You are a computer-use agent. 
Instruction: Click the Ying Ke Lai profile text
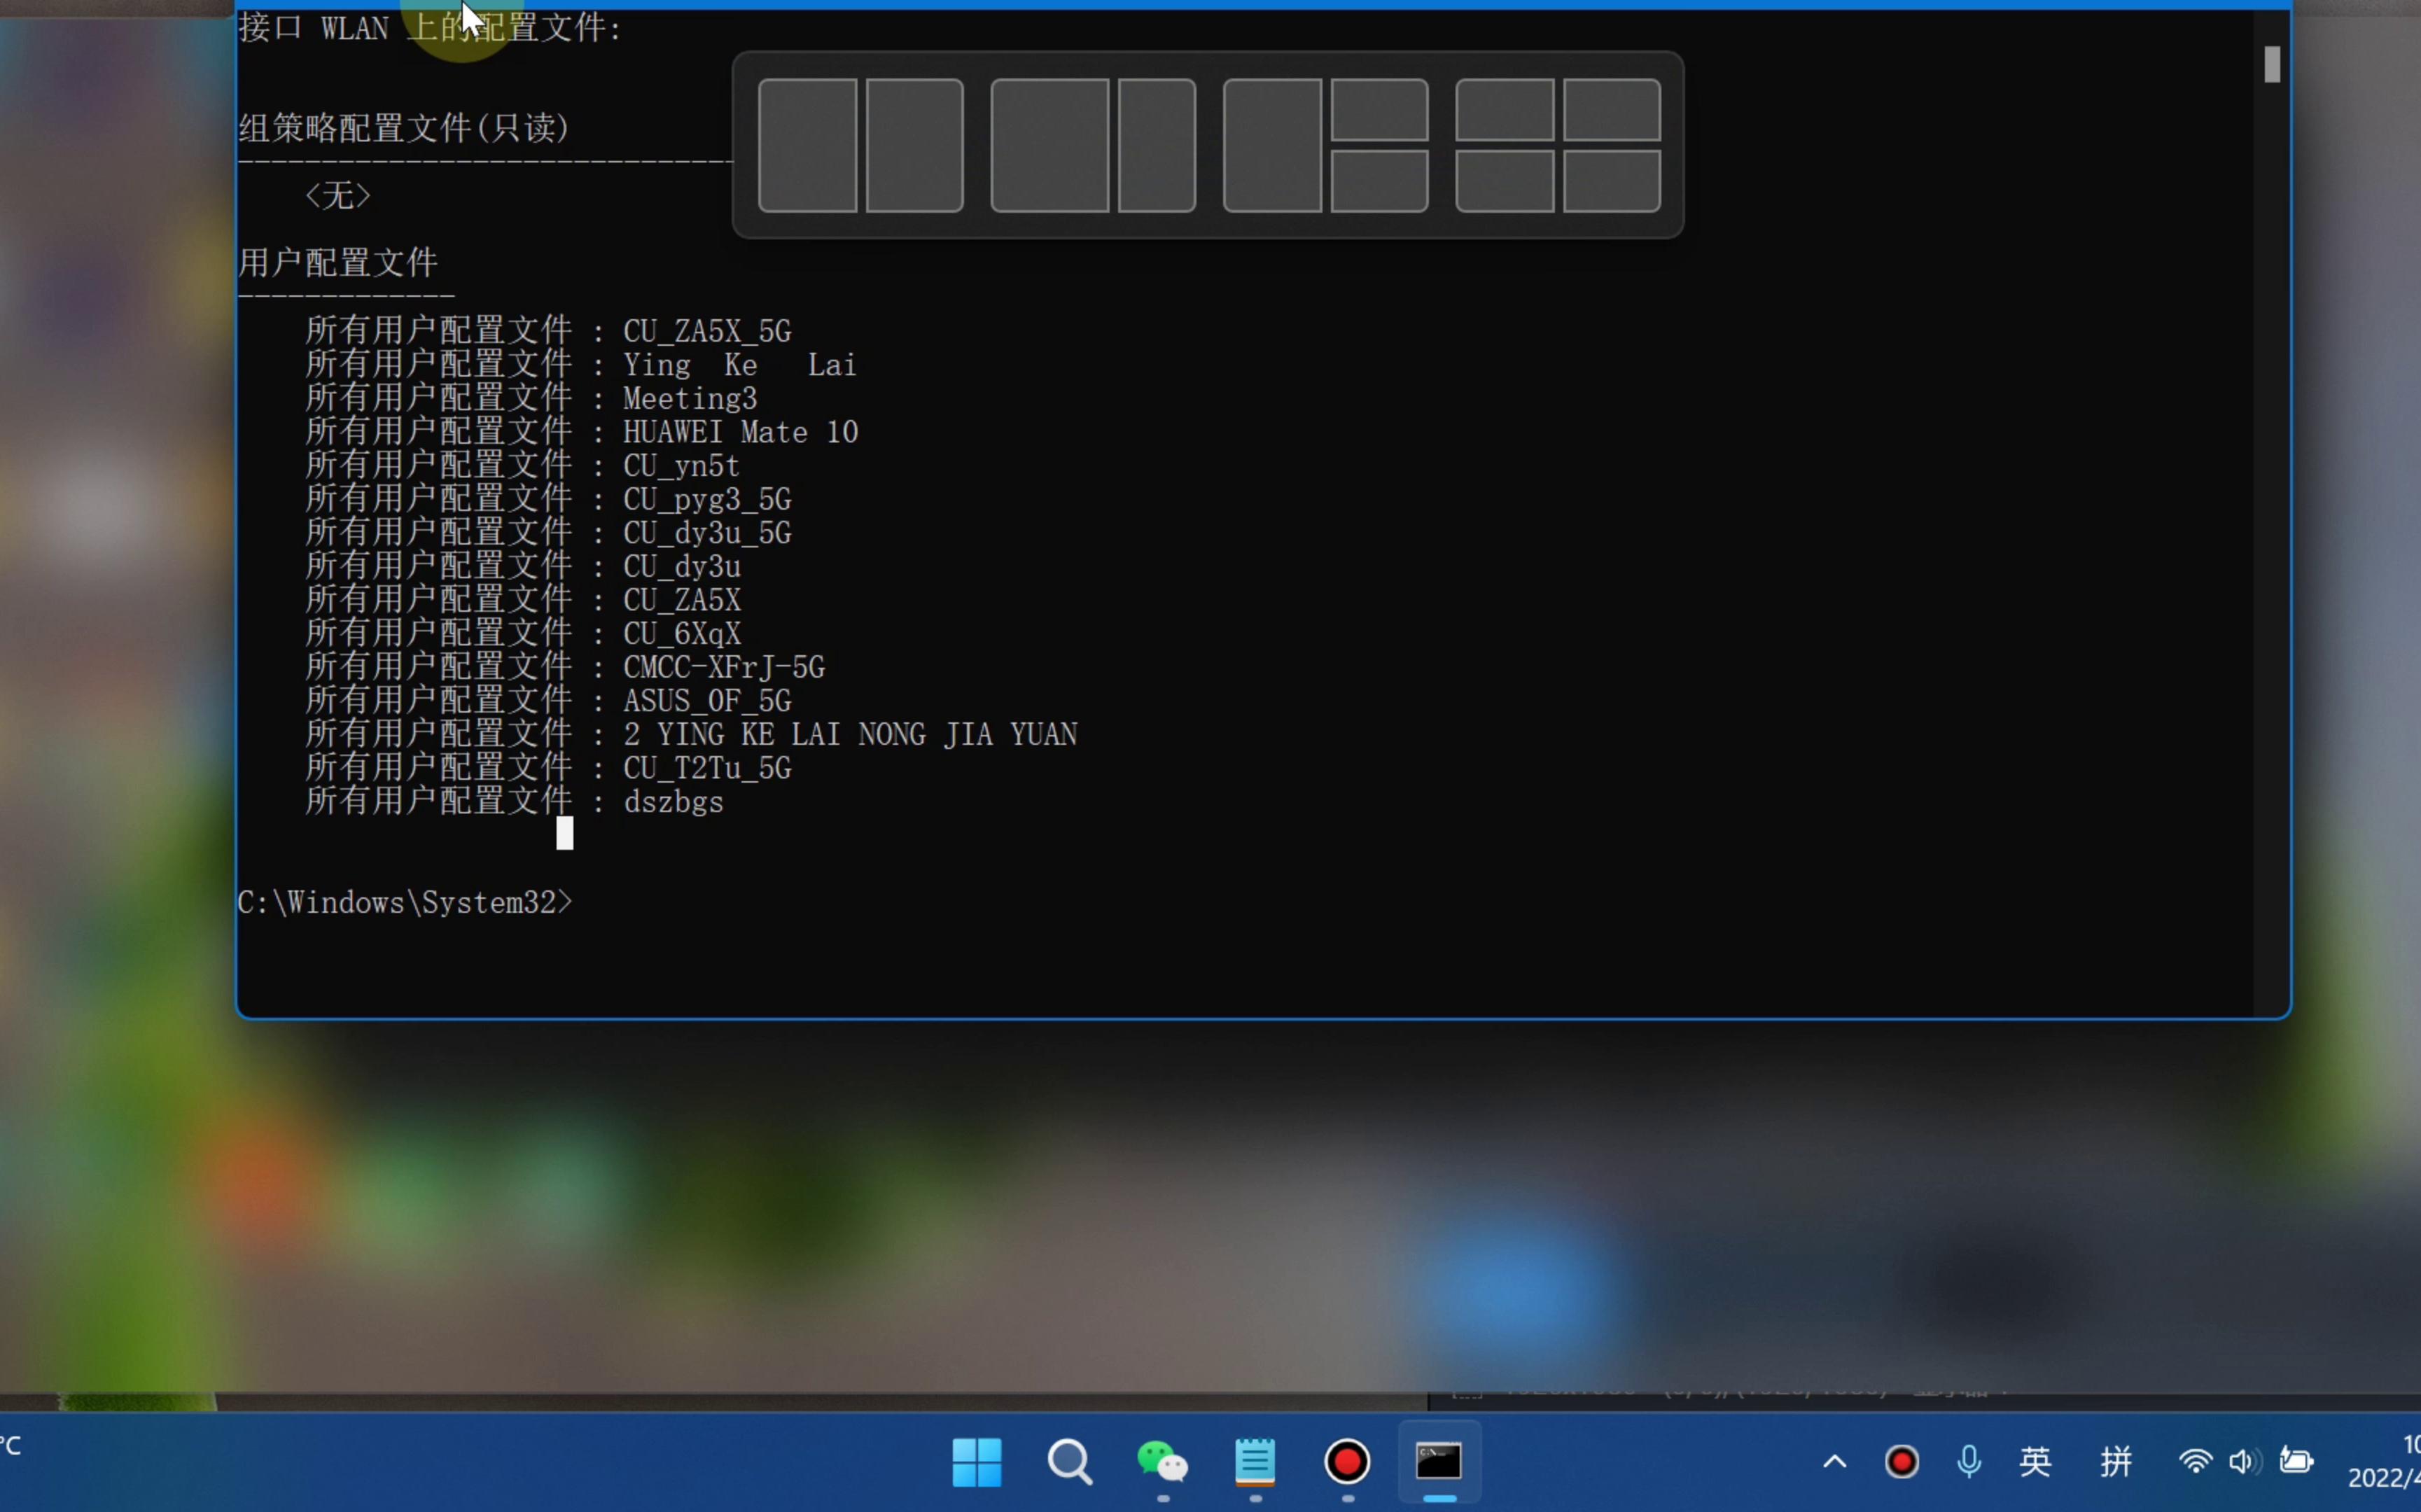tap(740, 365)
